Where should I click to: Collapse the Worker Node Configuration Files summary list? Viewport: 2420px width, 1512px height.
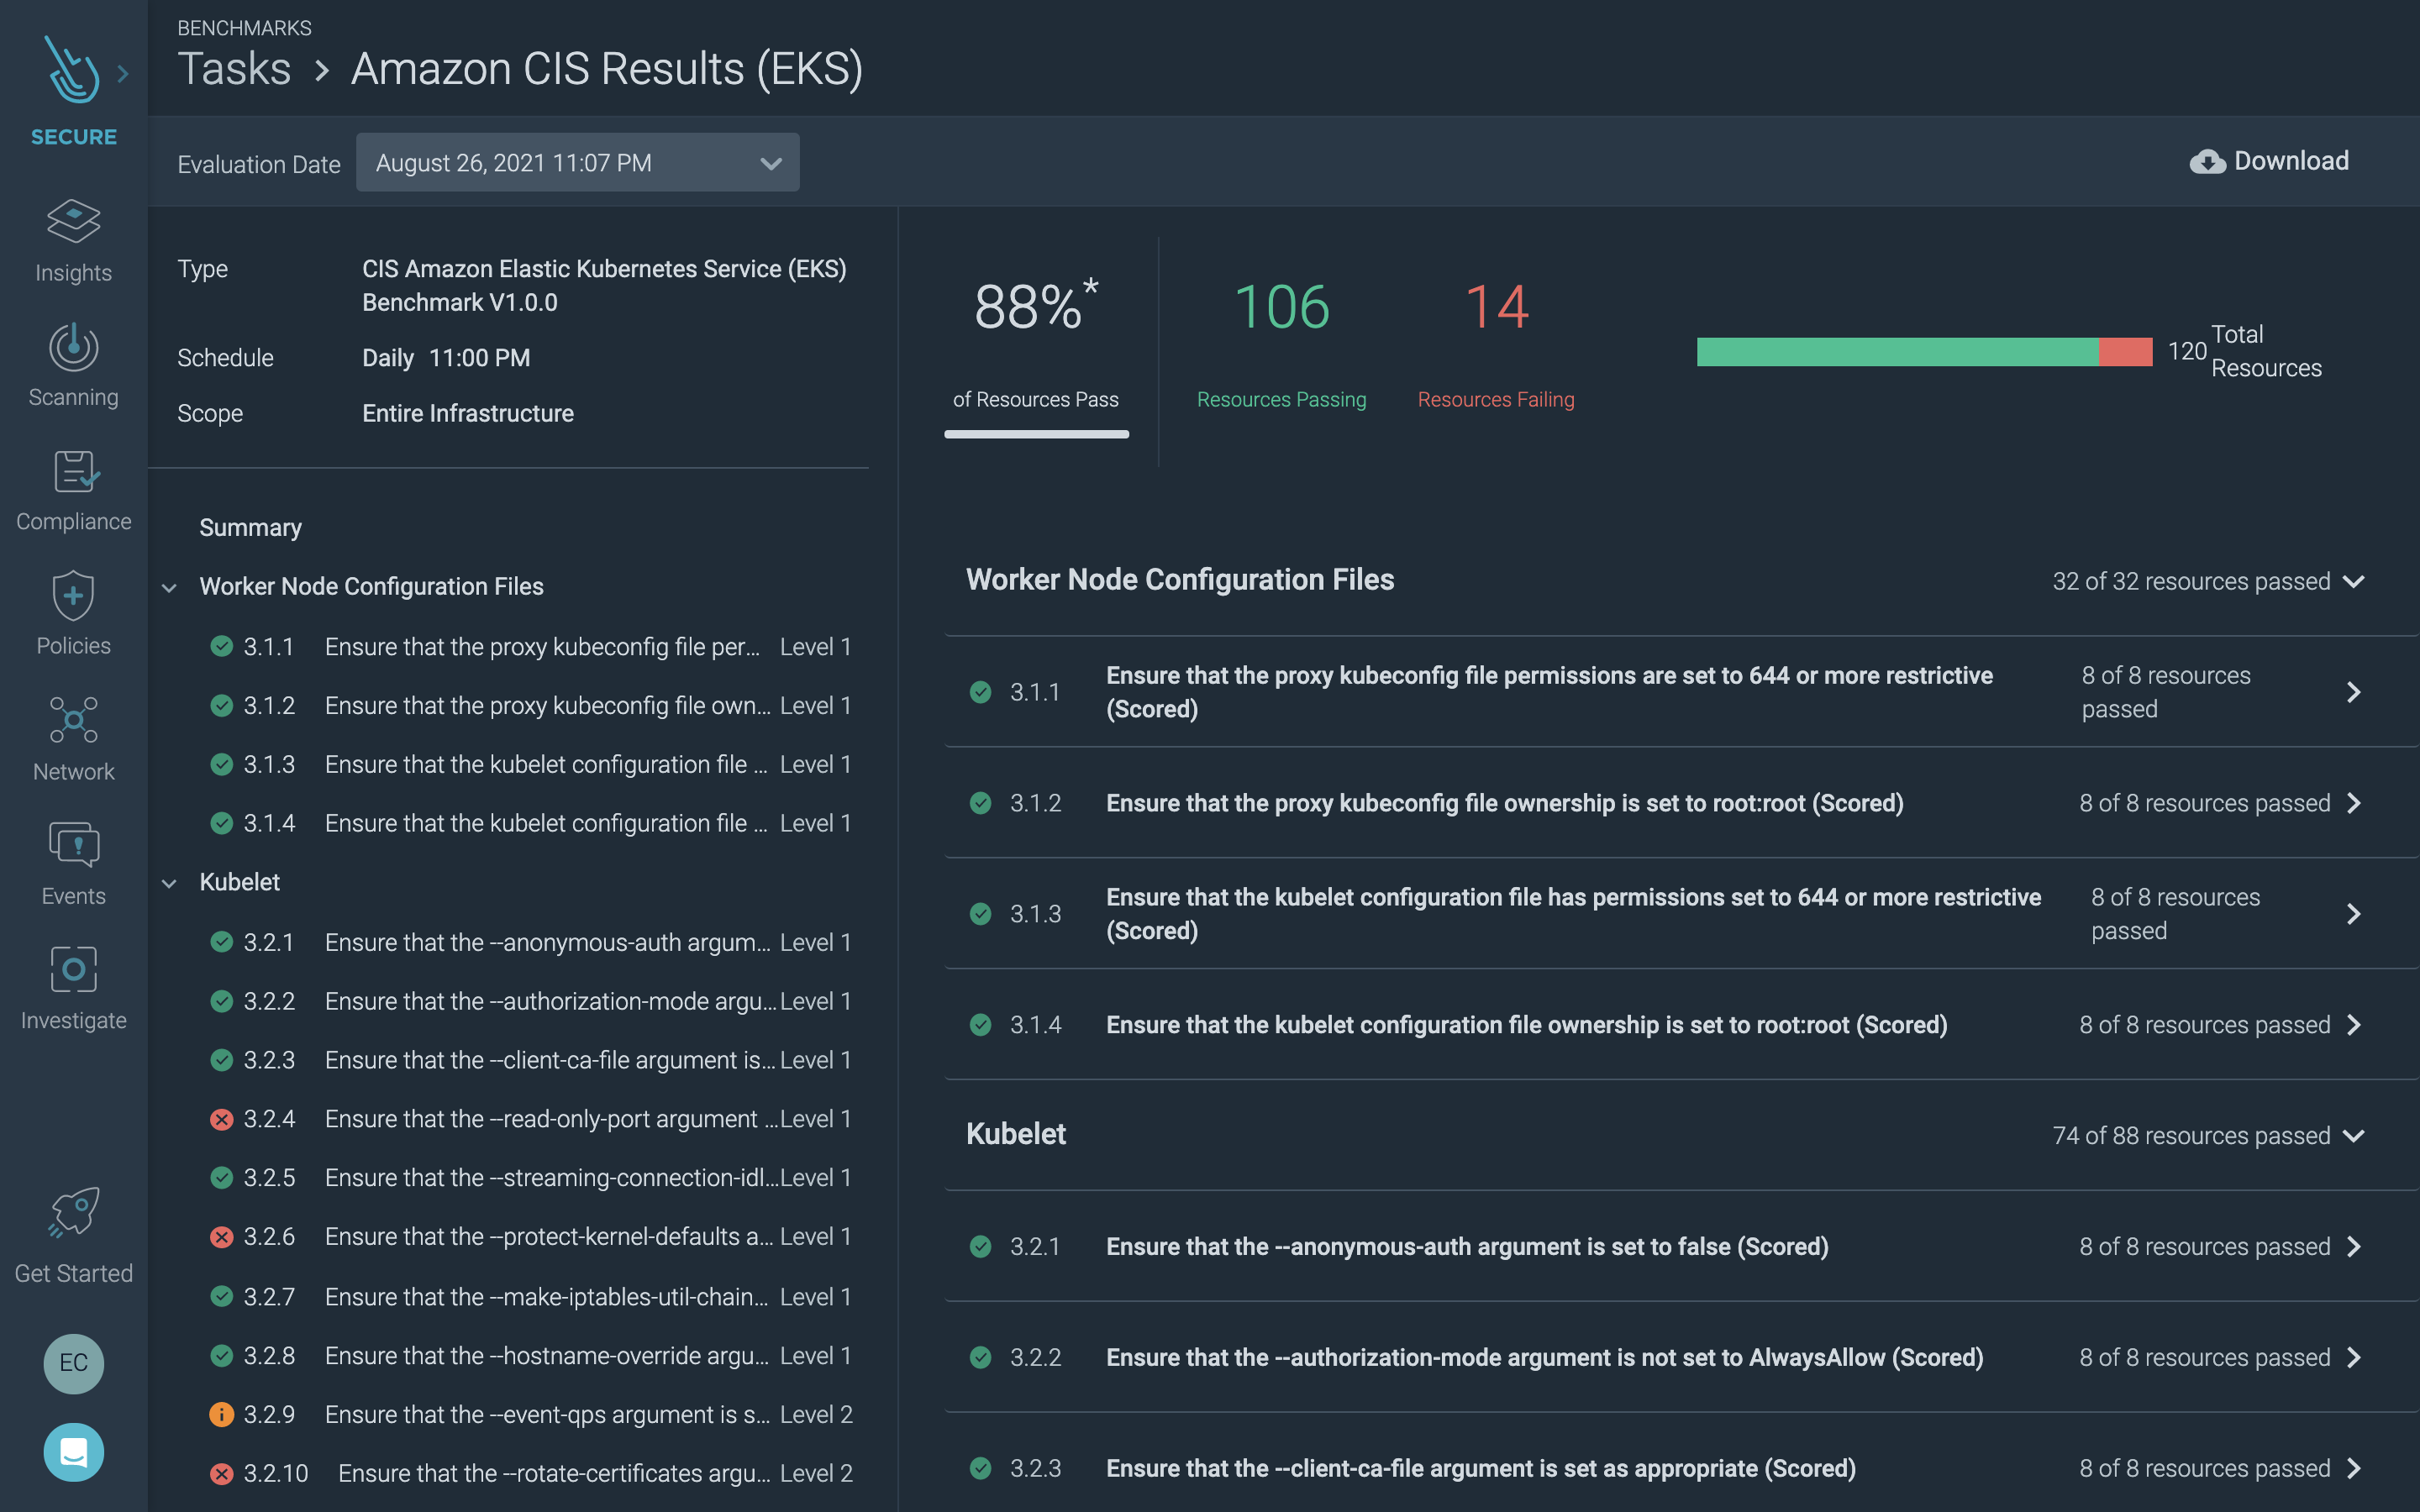tap(170, 587)
